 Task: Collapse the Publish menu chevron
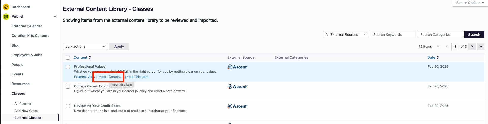point(55,16)
